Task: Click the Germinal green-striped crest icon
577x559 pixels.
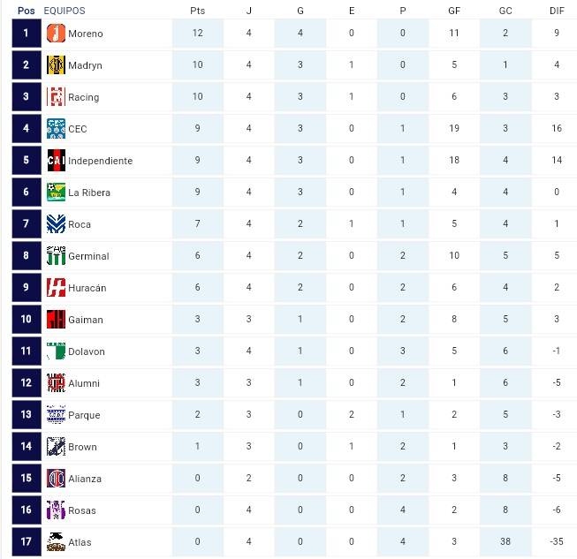Action: pos(56,255)
